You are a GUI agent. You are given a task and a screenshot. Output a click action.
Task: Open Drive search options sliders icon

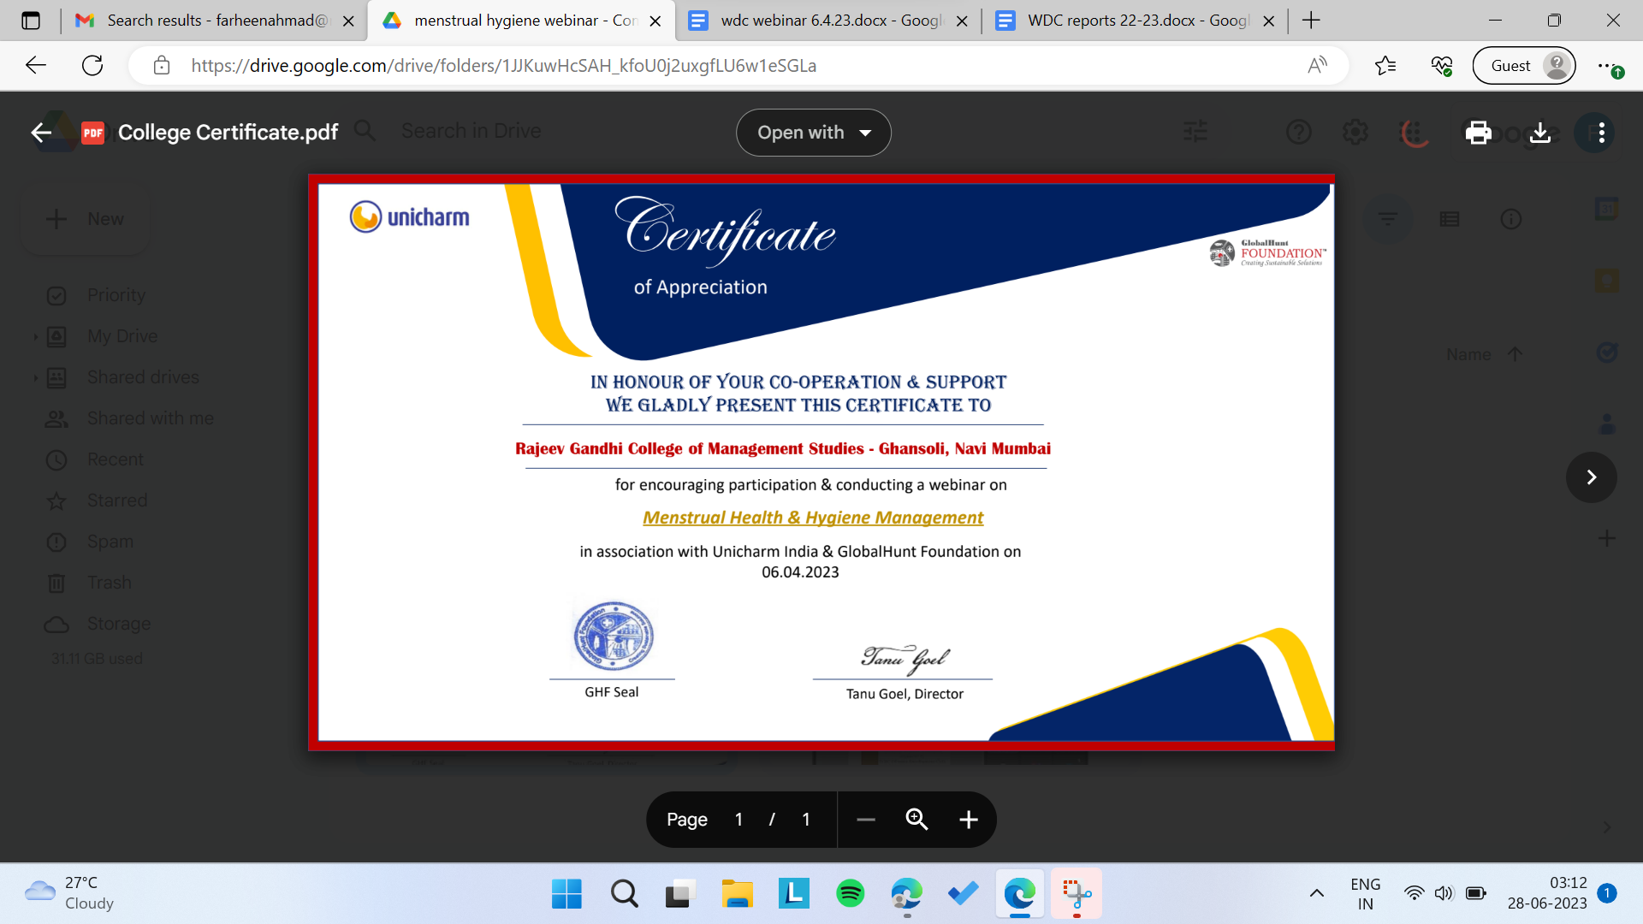coord(1195,131)
